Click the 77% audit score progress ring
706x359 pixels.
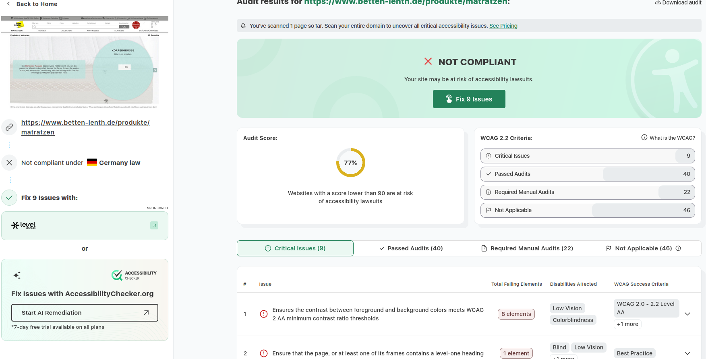point(350,163)
